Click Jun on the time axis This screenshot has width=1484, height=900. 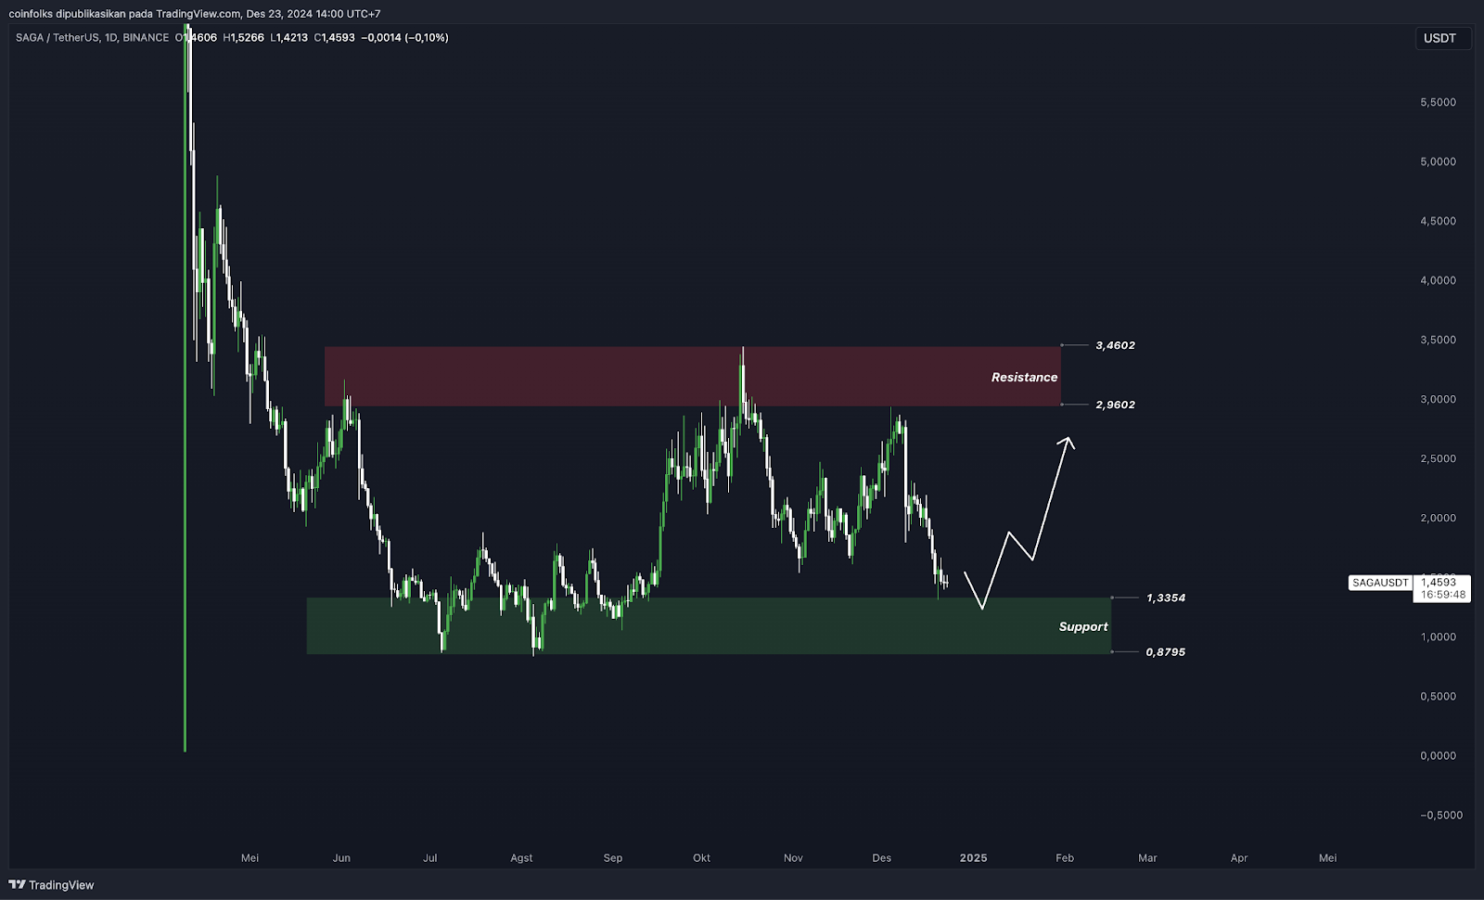point(341,858)
